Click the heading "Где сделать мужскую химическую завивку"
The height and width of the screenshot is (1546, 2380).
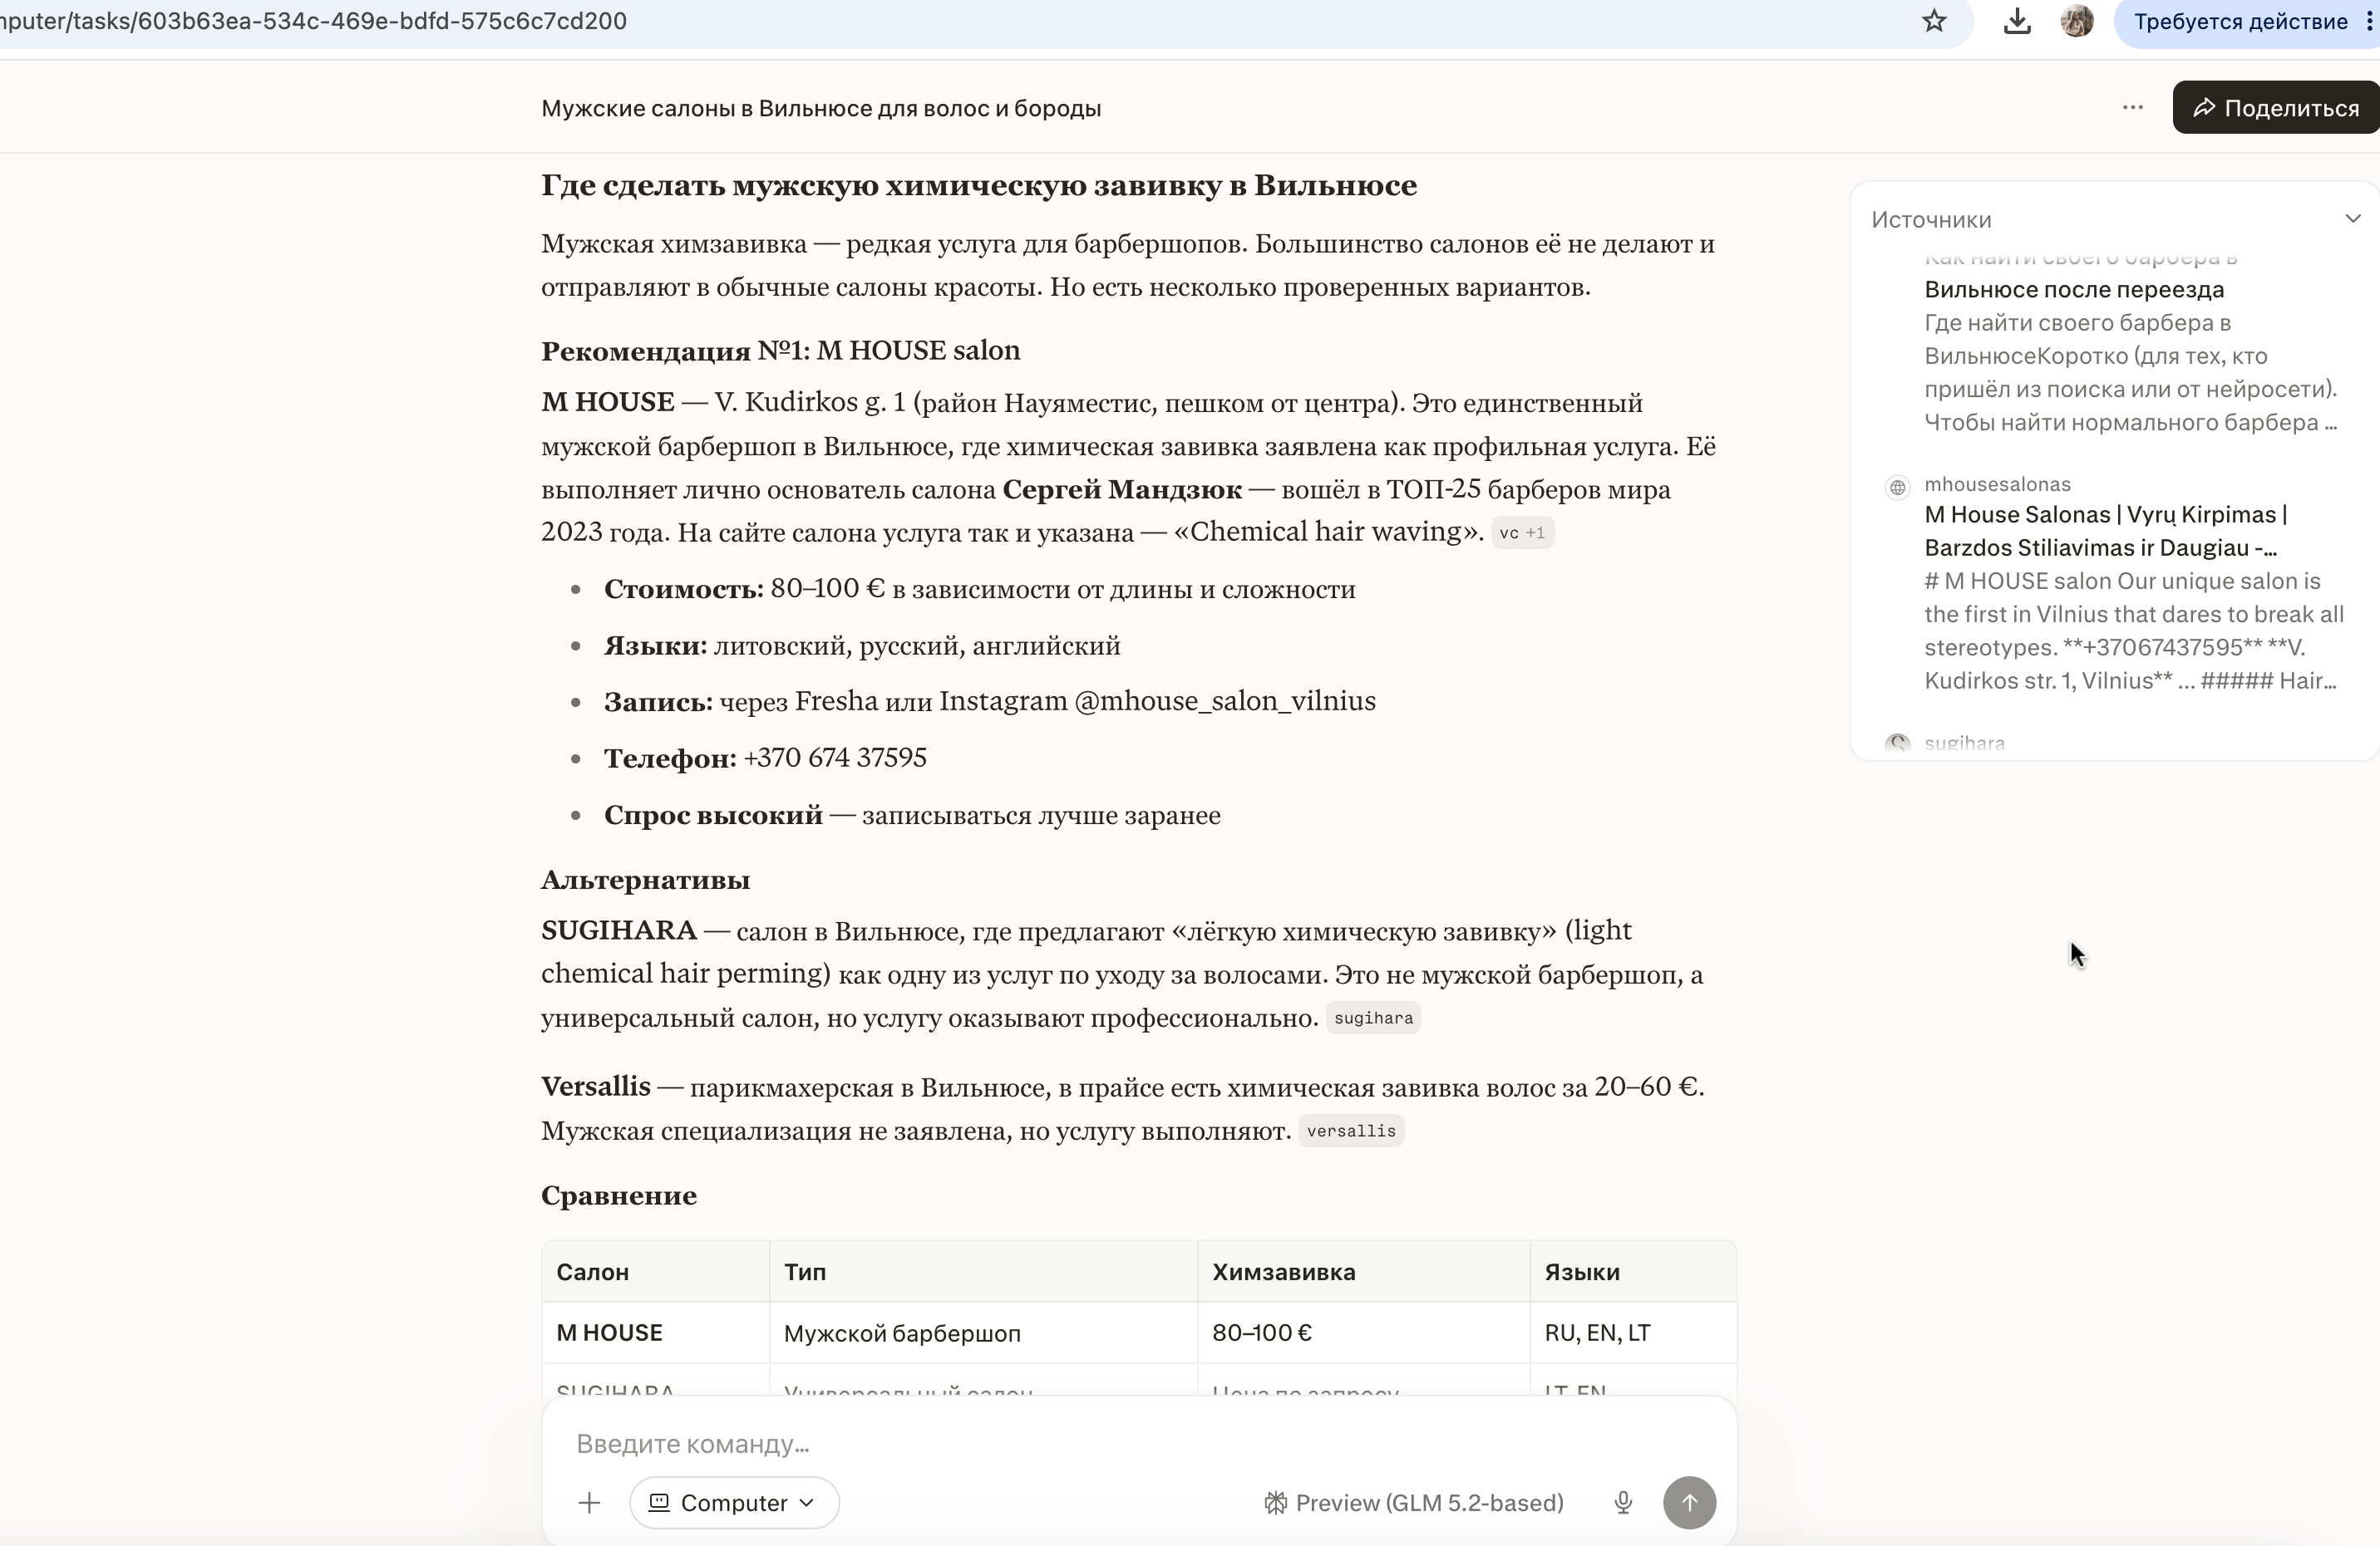pos(979,186)
